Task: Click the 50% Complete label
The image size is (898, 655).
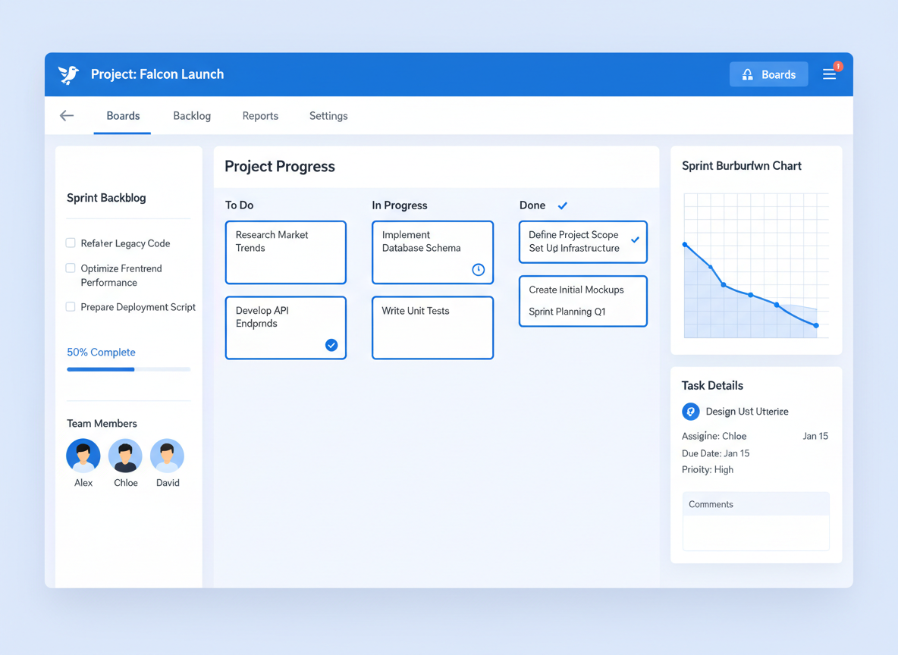Action: tap(102, 352)
